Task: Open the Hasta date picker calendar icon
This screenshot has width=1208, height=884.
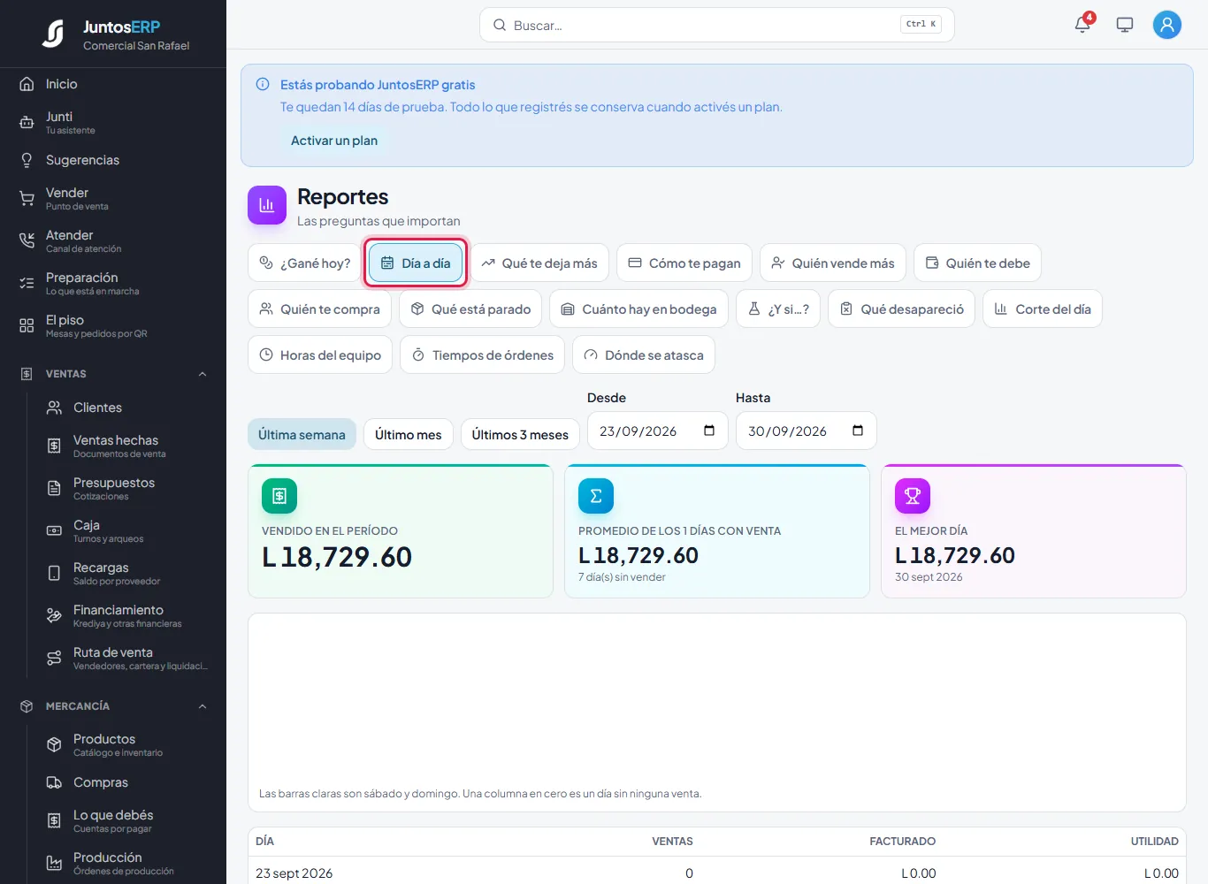Action: pos(858,431)
